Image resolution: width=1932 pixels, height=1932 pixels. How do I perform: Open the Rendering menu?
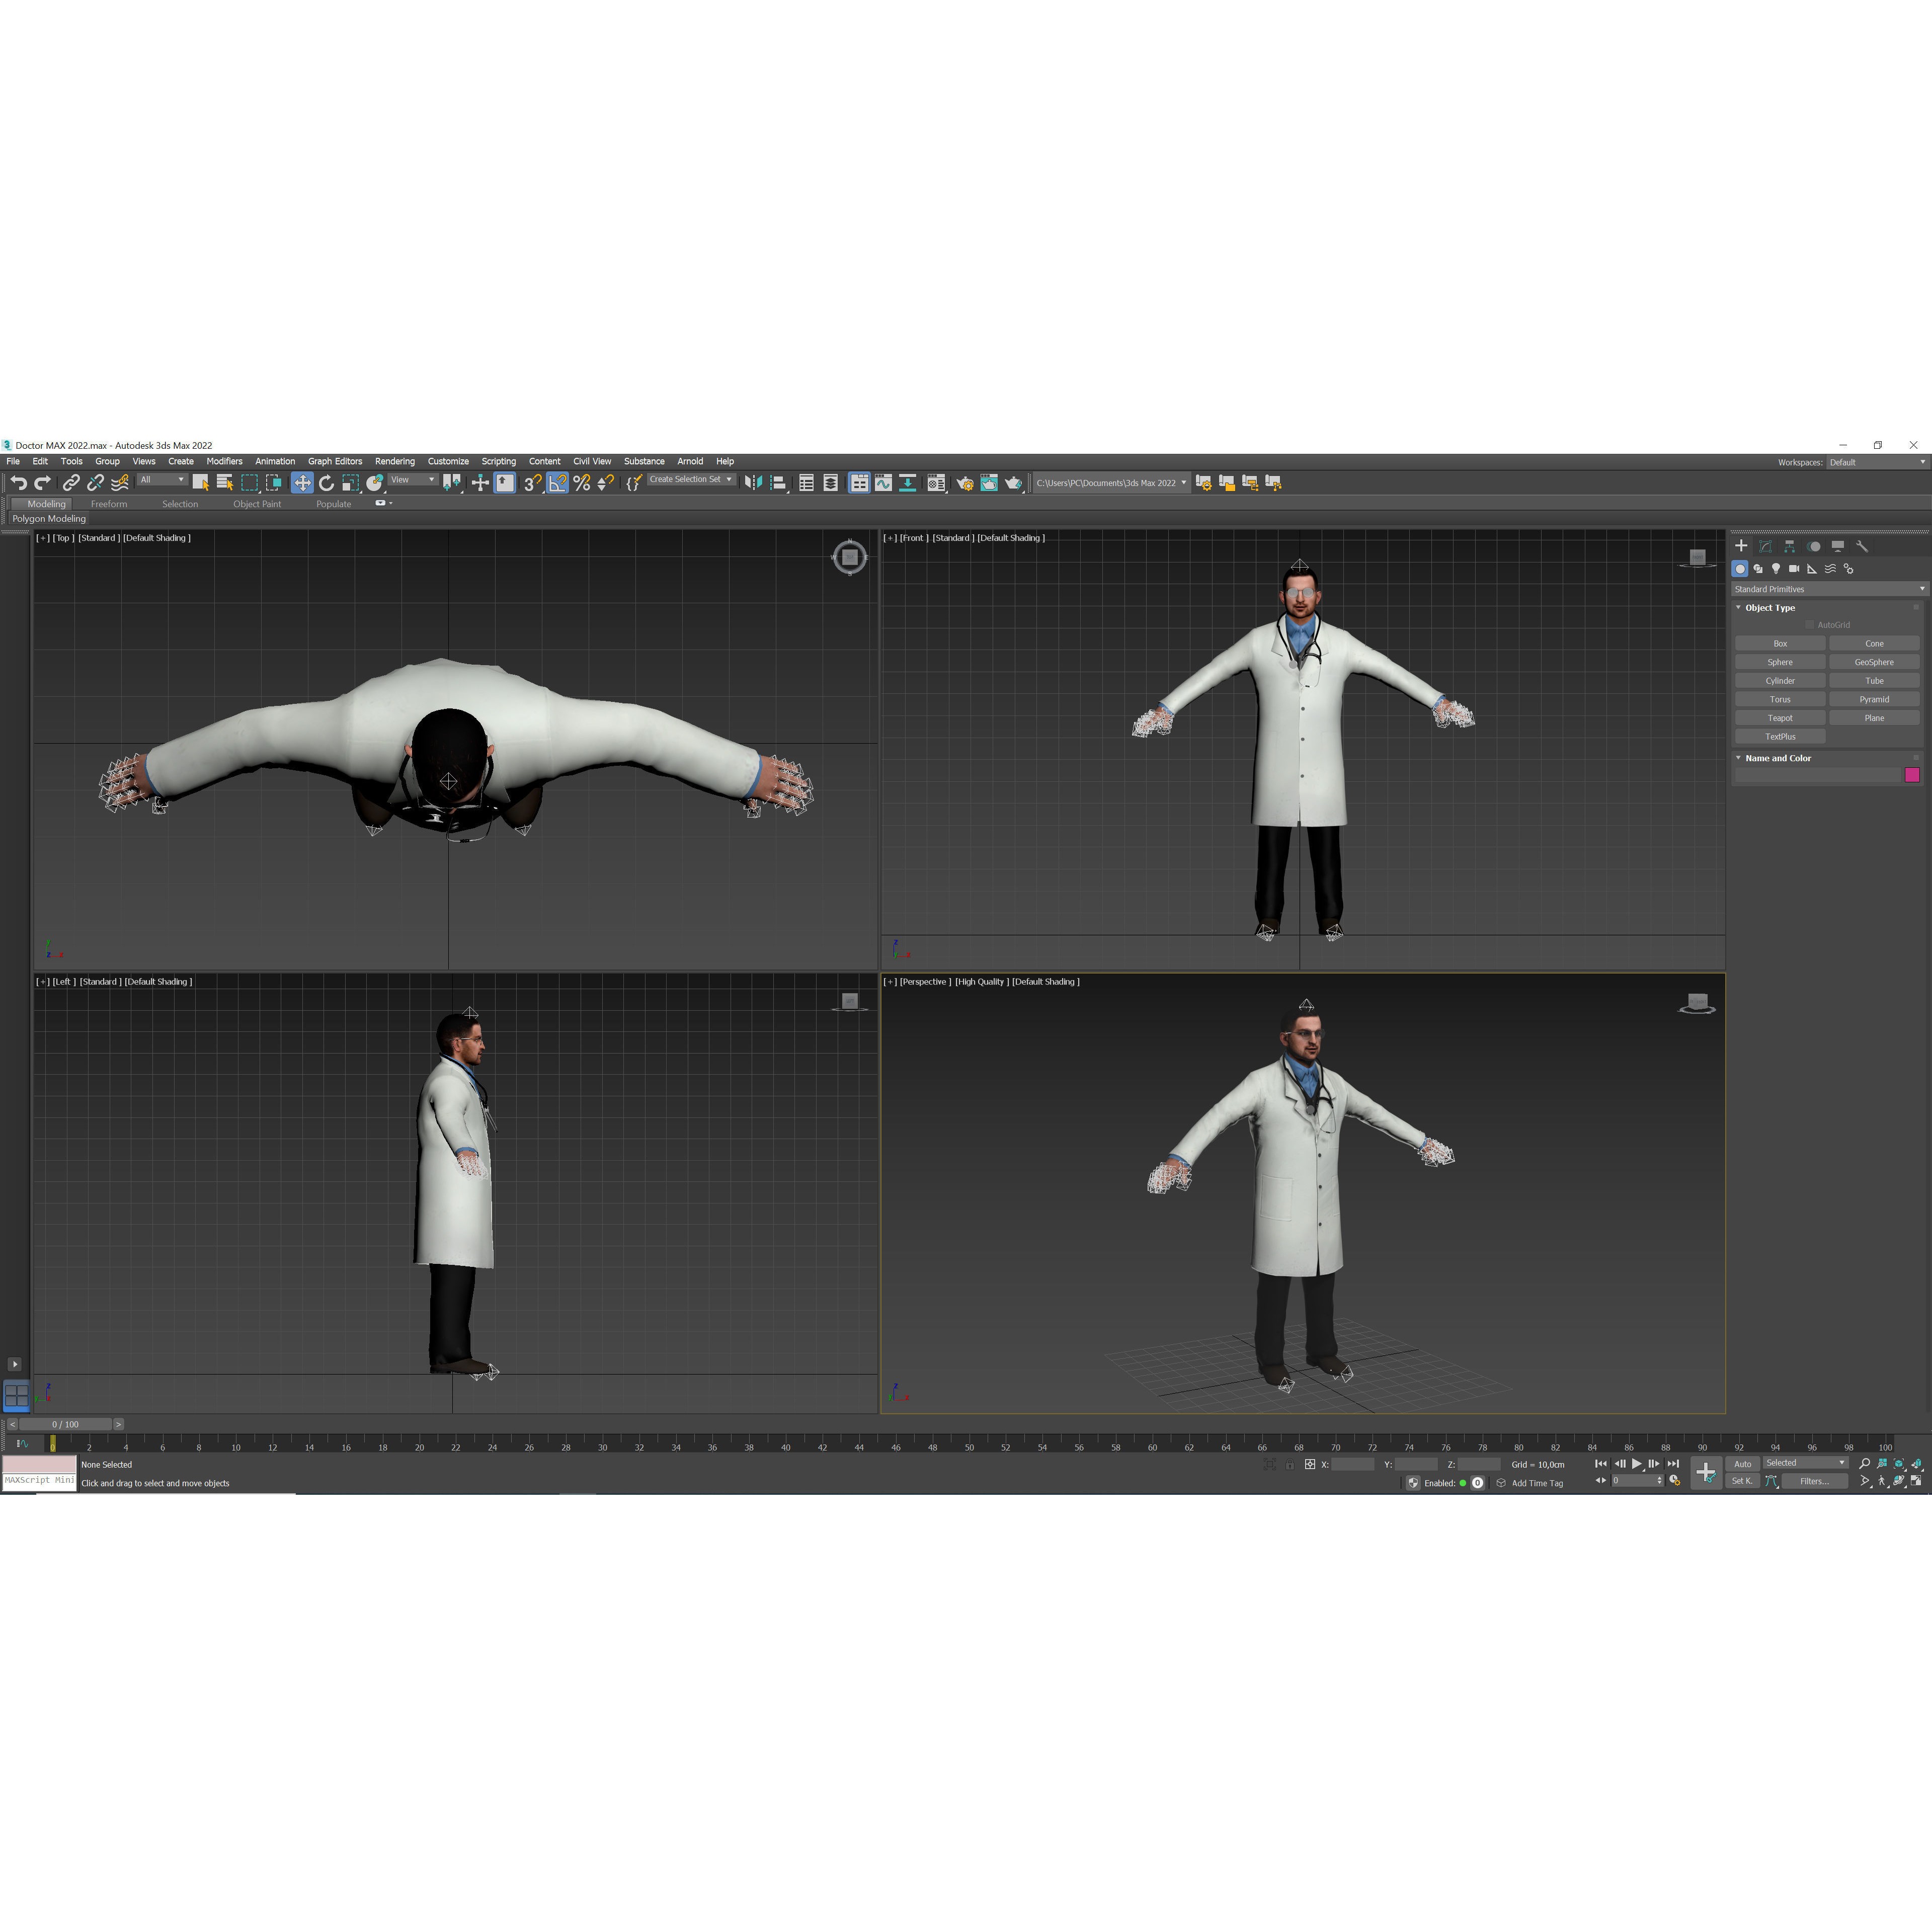(x=394, y=461)
